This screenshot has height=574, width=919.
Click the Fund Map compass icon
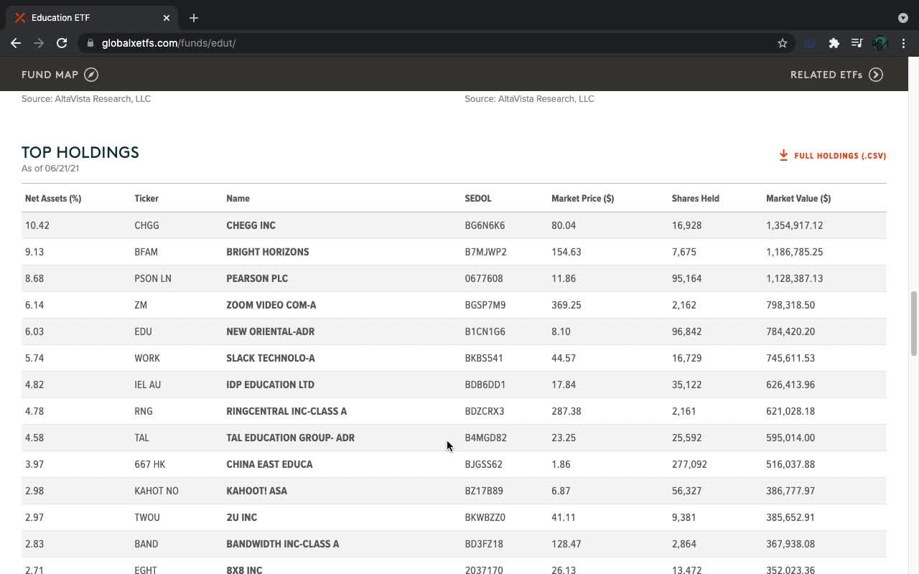pos(91,75)
